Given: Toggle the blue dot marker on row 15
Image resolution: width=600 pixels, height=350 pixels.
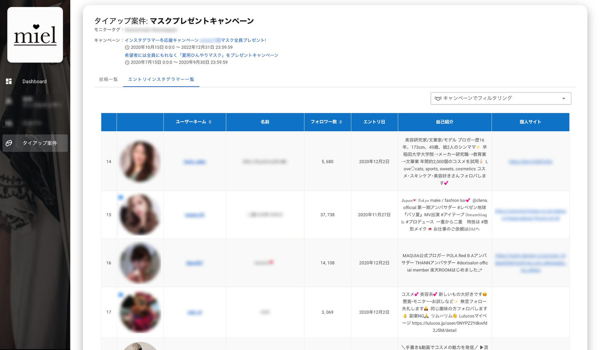Looking at the screenshot, I should click(120, 197).
